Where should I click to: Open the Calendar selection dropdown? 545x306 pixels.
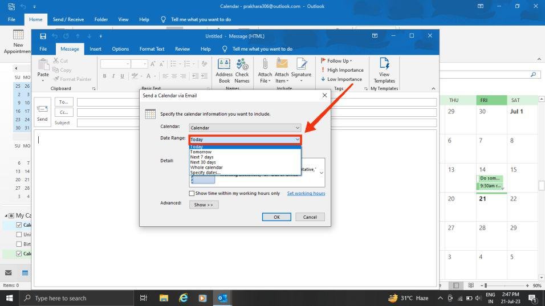coord(245,128)
